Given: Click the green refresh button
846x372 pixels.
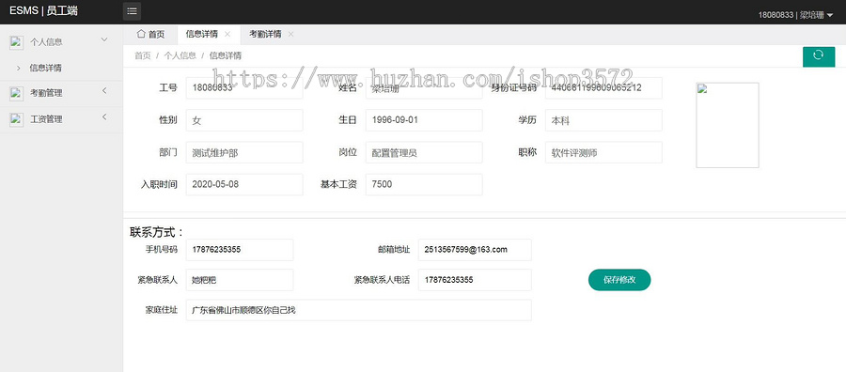Looking at the screenshot, I should pyautogui.click(x=819, y=56).
